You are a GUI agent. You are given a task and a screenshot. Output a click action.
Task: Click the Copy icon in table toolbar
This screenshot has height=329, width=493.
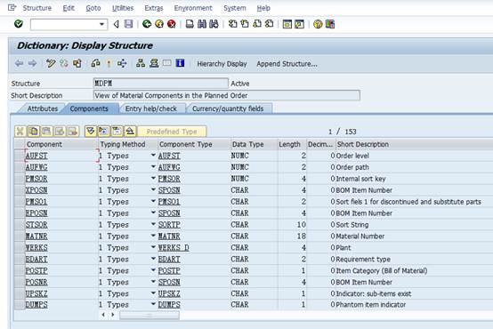[x=34, y=132]
